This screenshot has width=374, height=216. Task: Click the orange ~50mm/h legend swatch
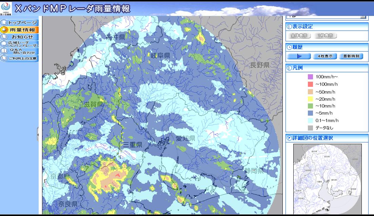point(310,92)
